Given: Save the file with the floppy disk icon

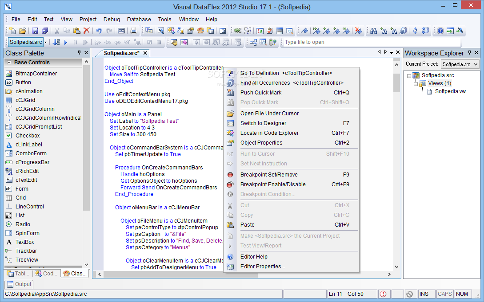Looking at the screenshot, I should [35, 31].
